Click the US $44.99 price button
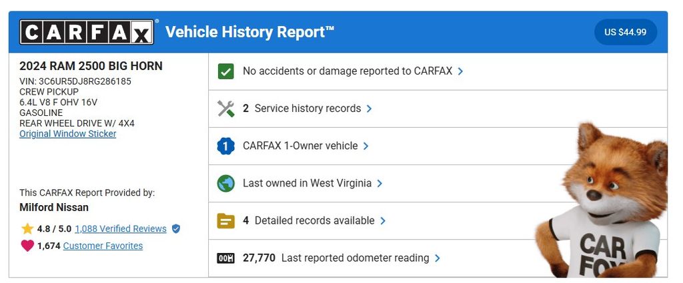The height and width of the screenshot is (283, 683). click(625, 32)
